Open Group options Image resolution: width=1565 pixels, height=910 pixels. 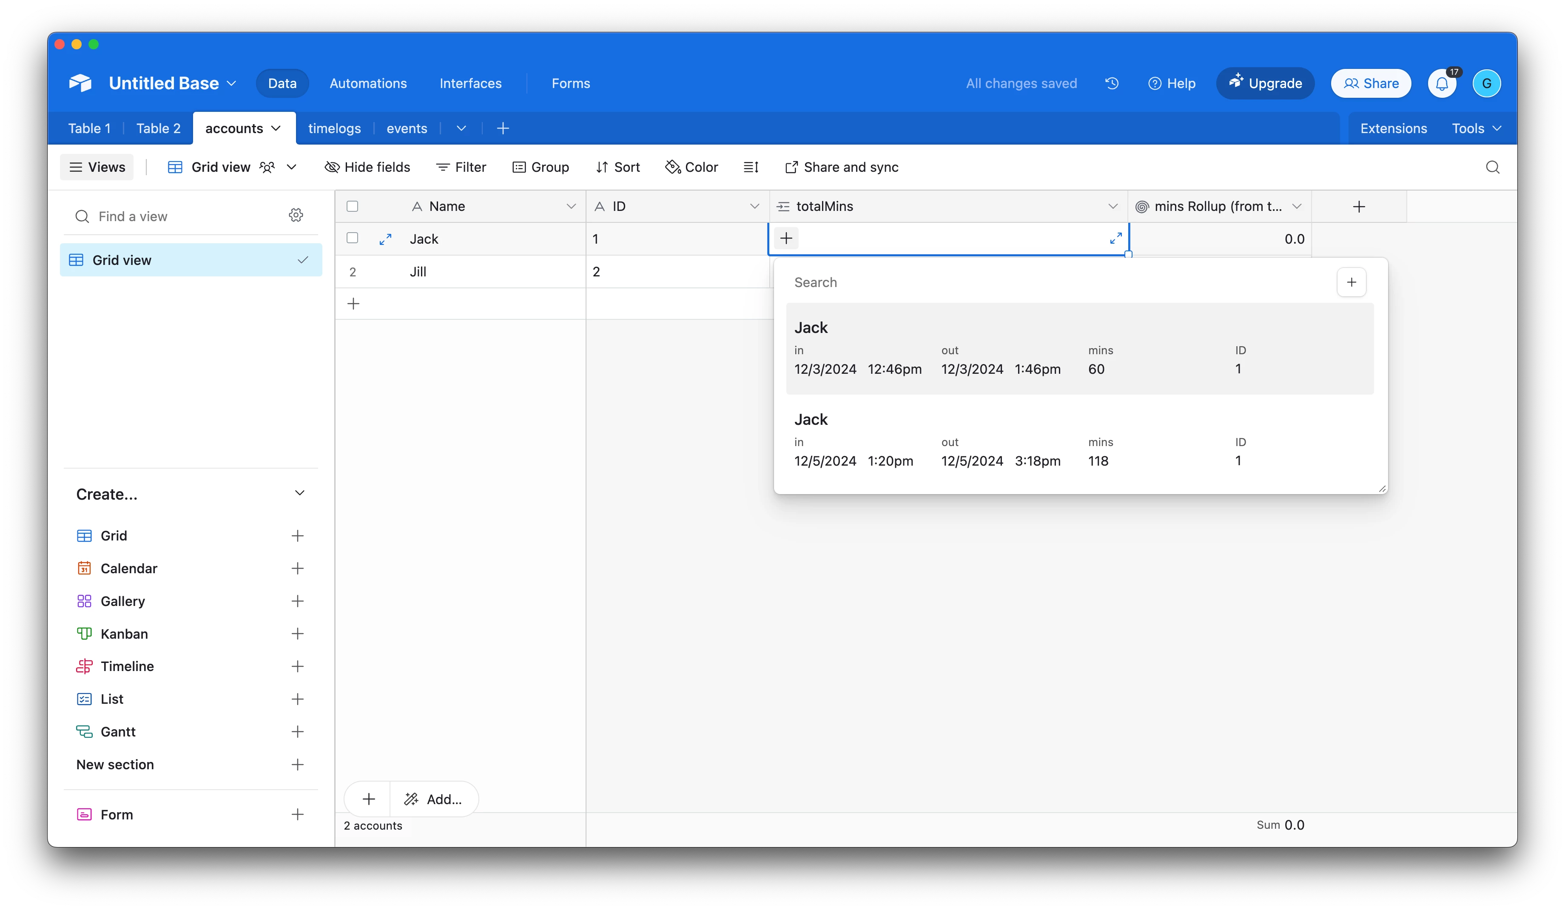(x=540, y=167)
